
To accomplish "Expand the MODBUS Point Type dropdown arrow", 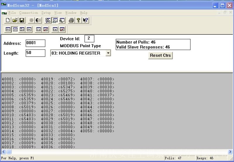I will click(108, 53).
